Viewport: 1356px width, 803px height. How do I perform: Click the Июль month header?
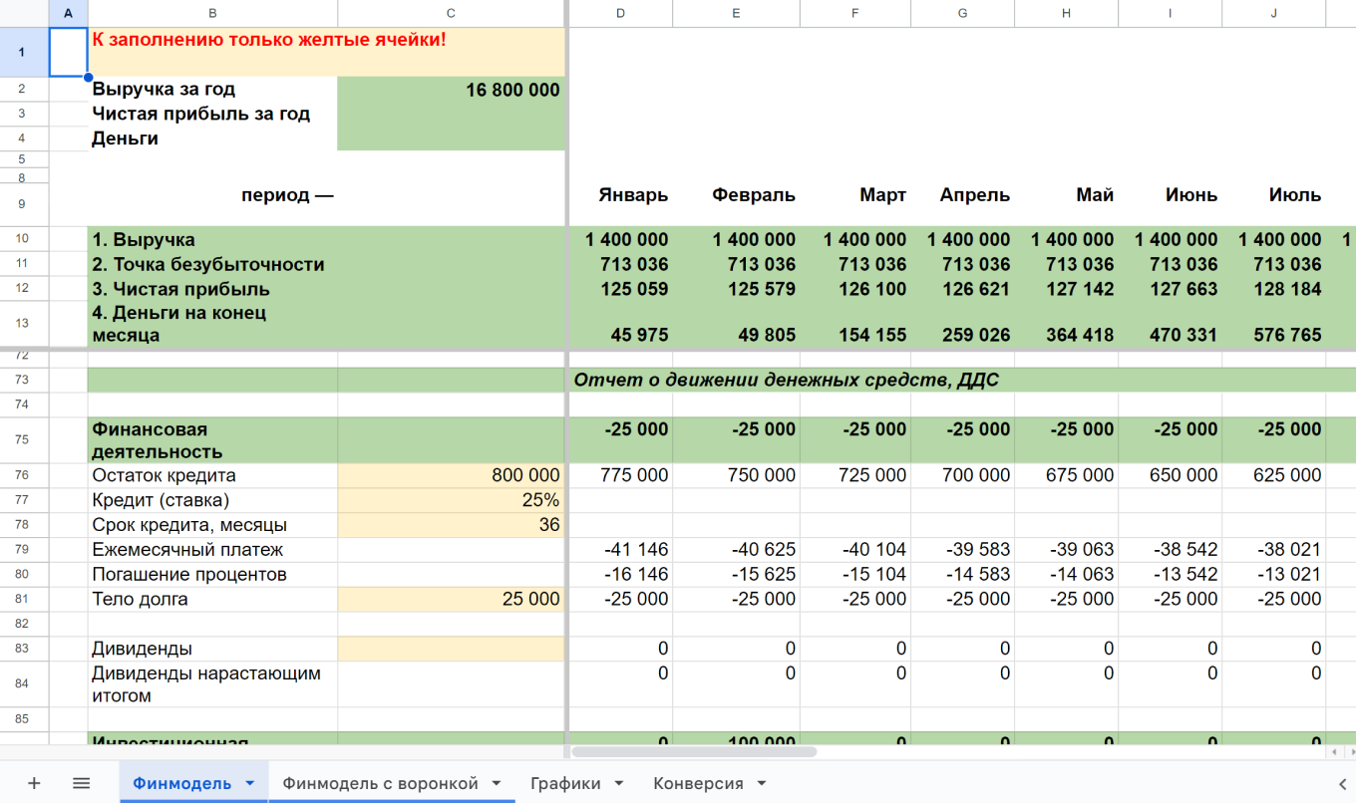coord(1295,195)
